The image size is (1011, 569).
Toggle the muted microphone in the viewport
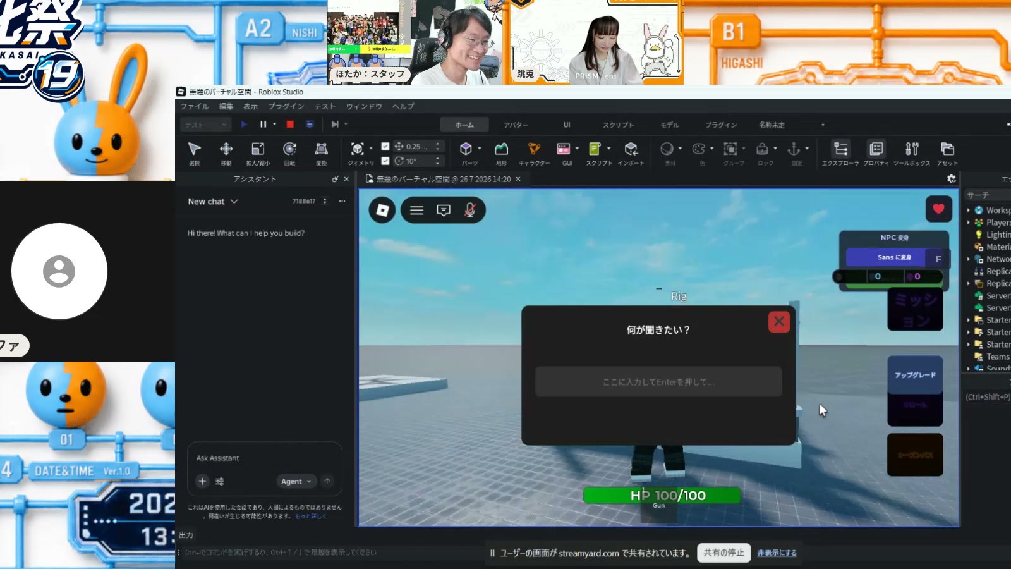click(469, 211)
